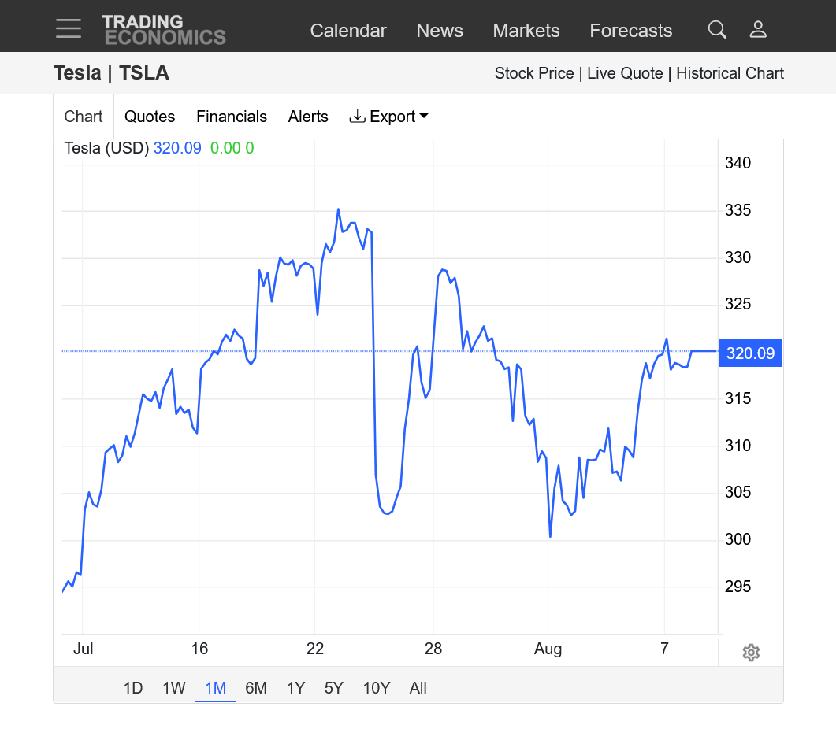This screenshot has height=729, width=836.
Task: Click the 22 x-axis date label
Action: coord(315,649)
